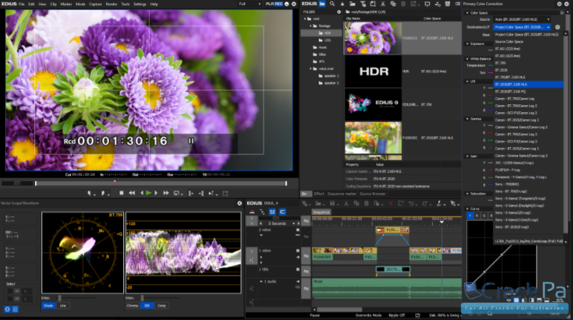Select Line mode in vector scope
The width and height of the screenshot is (573, 320).
point(63,306)
